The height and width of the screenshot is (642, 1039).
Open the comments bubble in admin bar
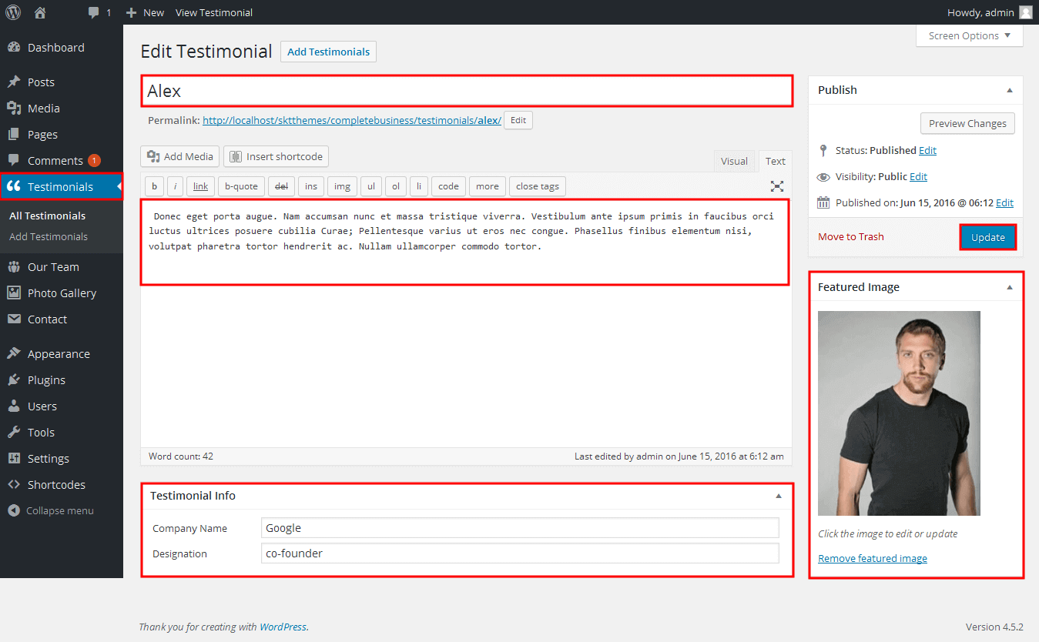click(99, 12)
